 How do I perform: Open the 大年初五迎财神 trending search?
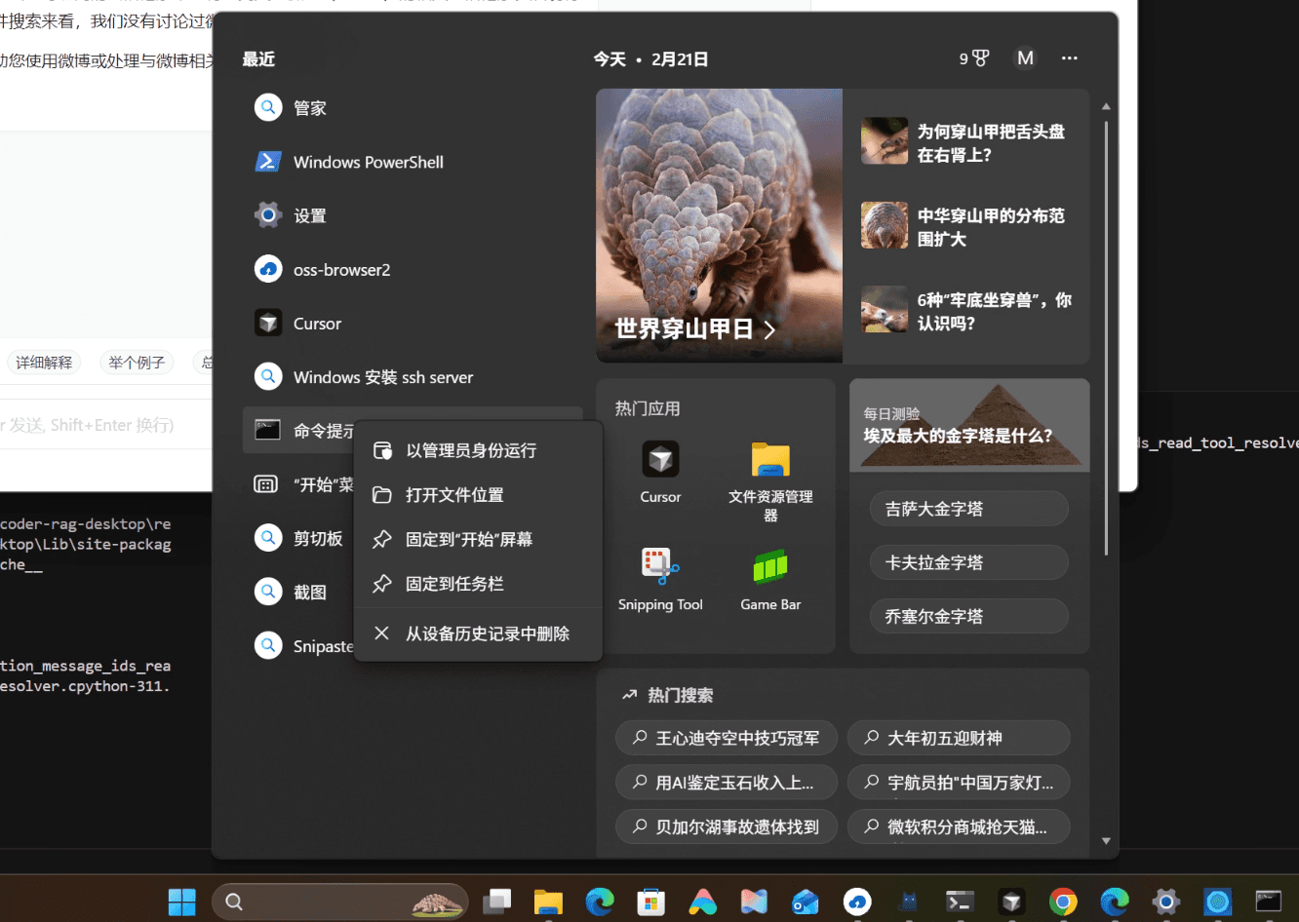[x=958, y=738]
